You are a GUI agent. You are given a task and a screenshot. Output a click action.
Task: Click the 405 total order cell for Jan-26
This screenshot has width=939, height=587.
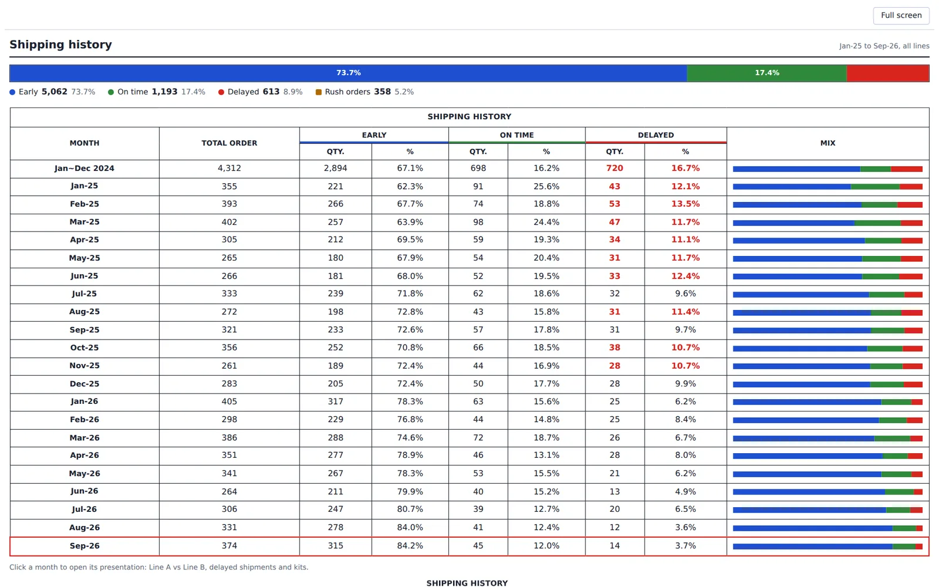(x=229, y=402)
